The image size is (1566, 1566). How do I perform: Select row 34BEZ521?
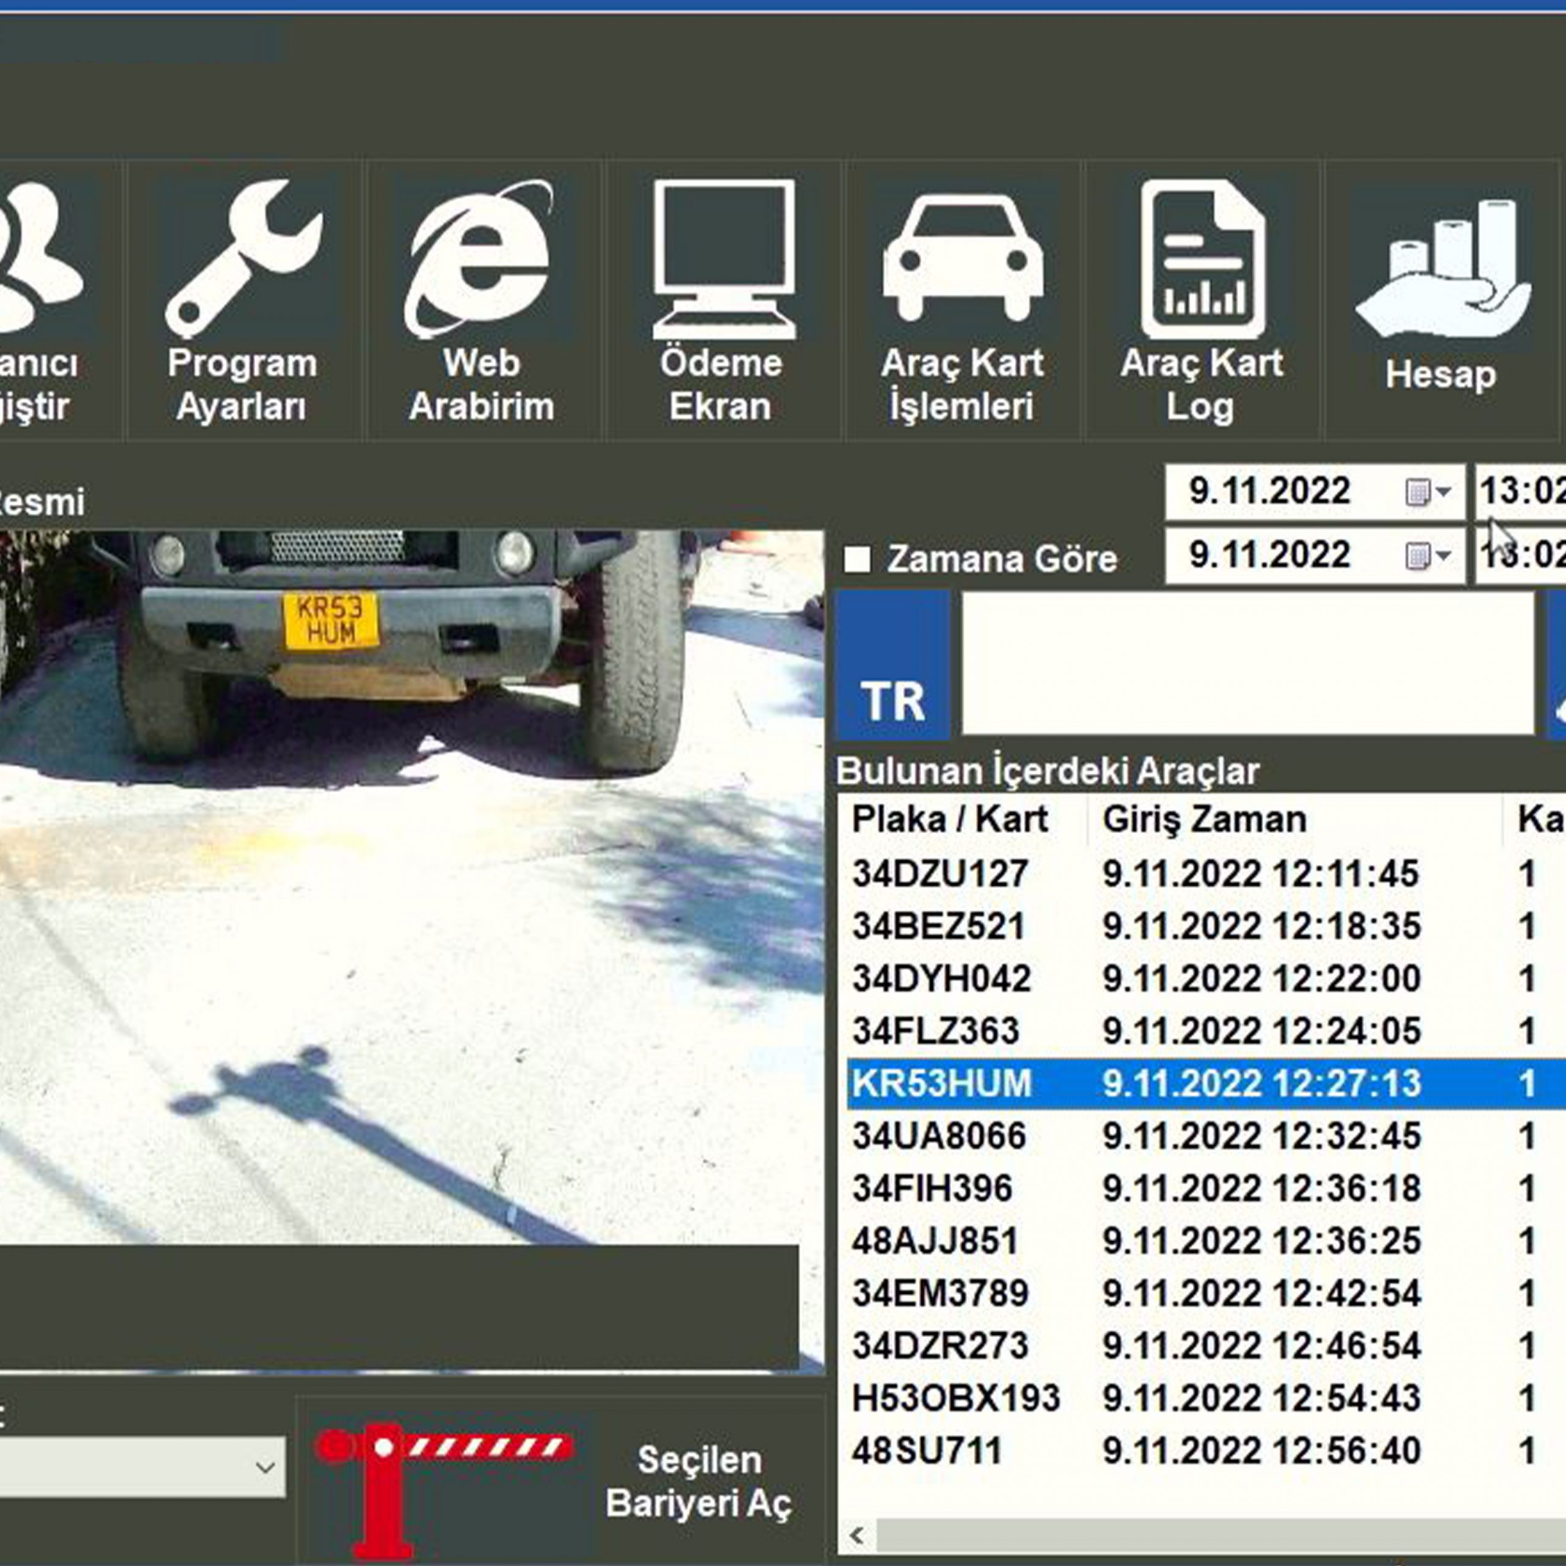pyautogui.click(x=1206, y=926)
